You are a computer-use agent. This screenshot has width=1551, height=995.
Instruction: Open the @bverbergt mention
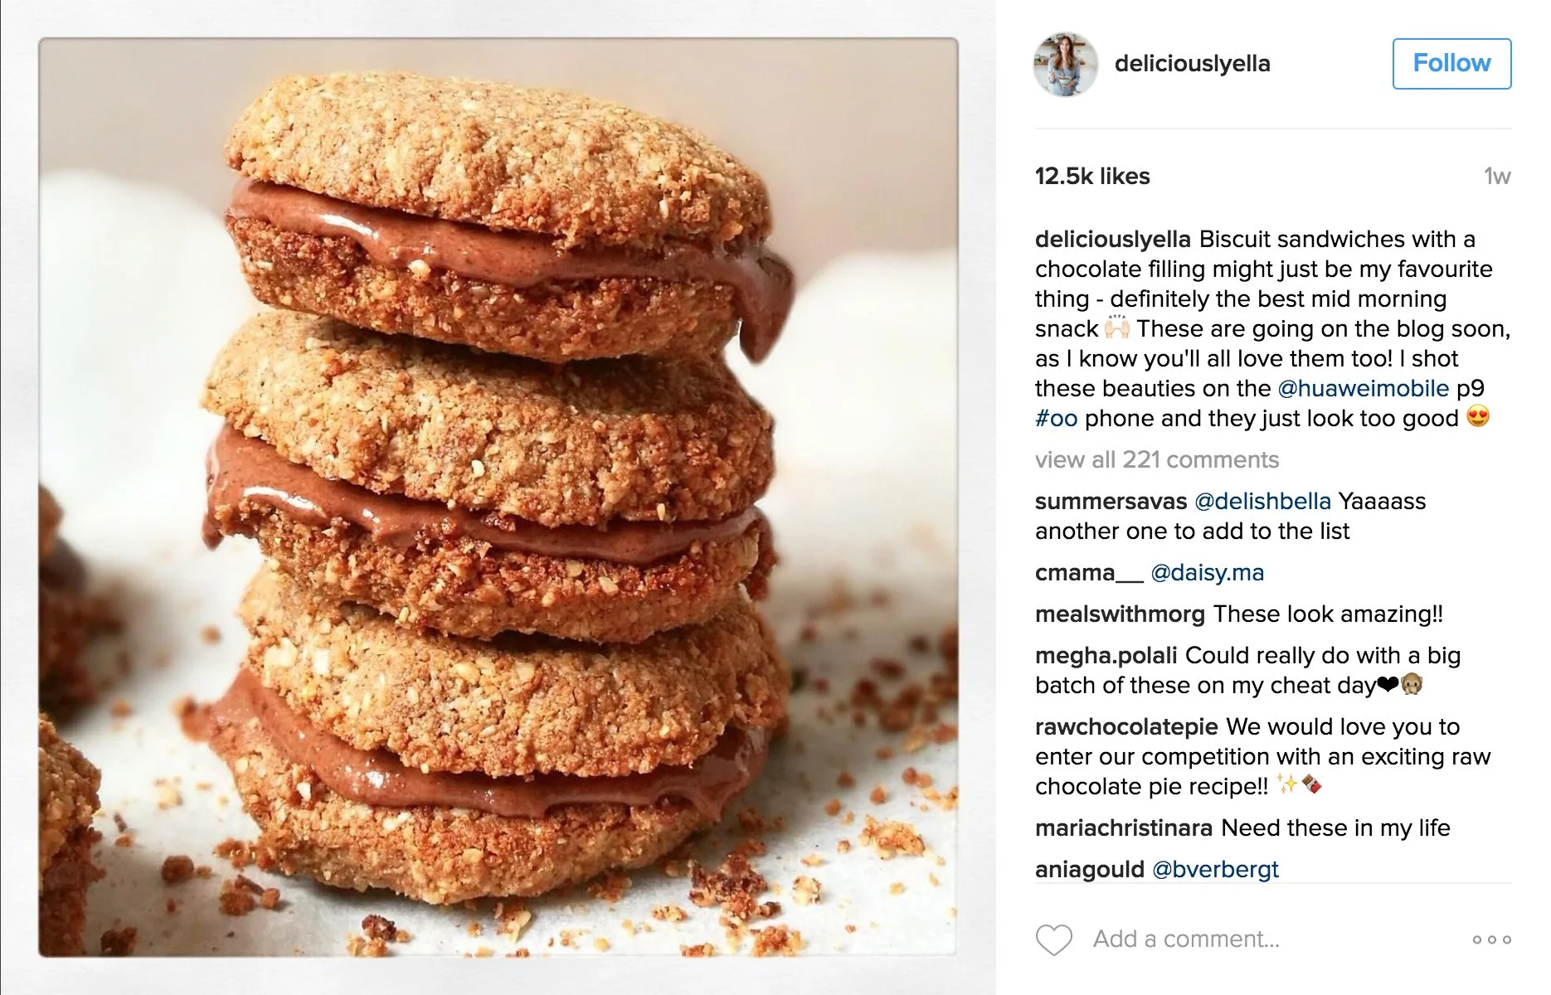(1215, 869)
